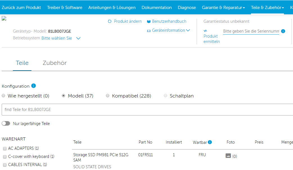
Task: Check the CABLES INTERNAL (1) filter
Action: coord(5,165)
